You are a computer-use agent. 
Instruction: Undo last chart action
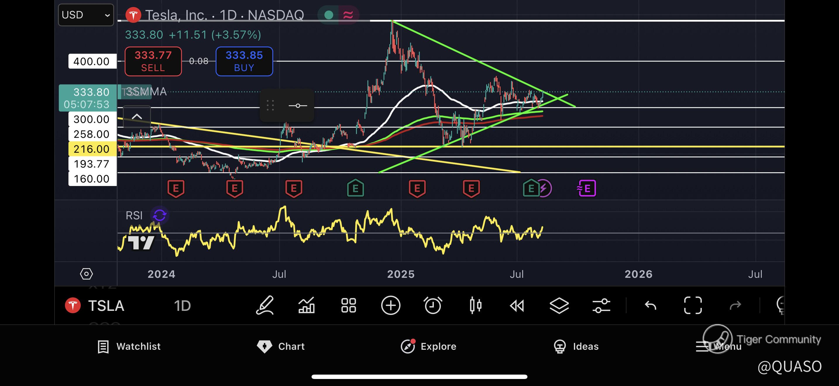[x=650, y=305]
